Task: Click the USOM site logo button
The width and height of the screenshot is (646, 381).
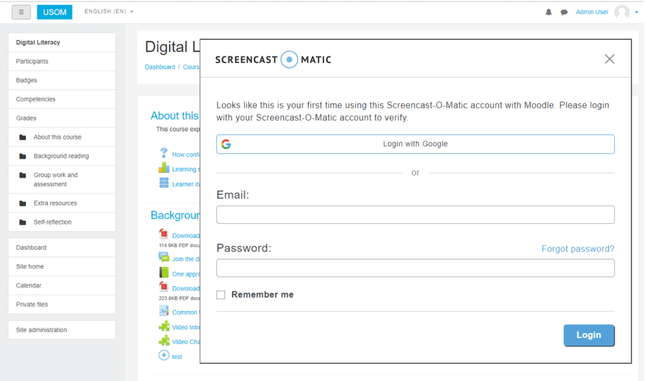Action: pyautogui.click(x=54, y=12)
